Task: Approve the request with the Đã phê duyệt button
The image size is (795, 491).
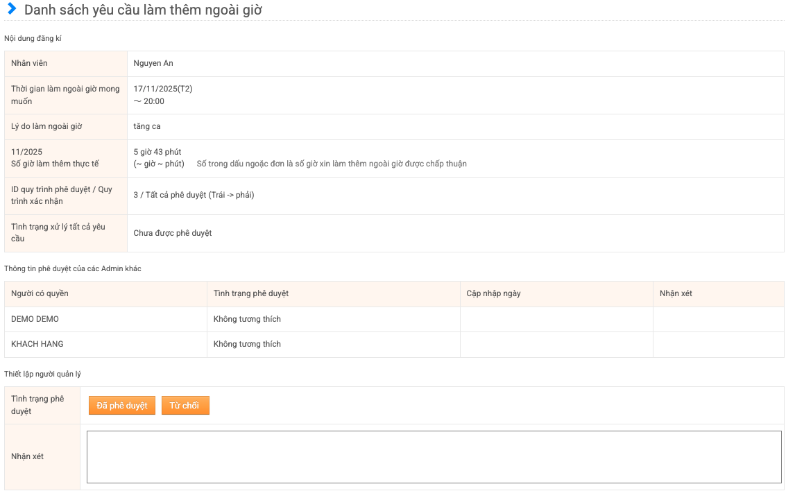Action: (x=122, y=406)
